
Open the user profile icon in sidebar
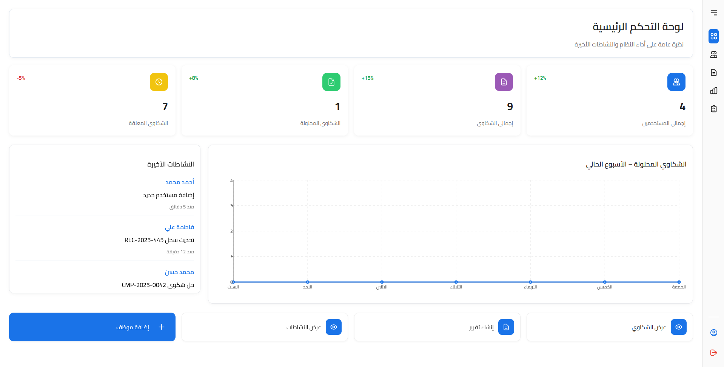click(713, 333)
